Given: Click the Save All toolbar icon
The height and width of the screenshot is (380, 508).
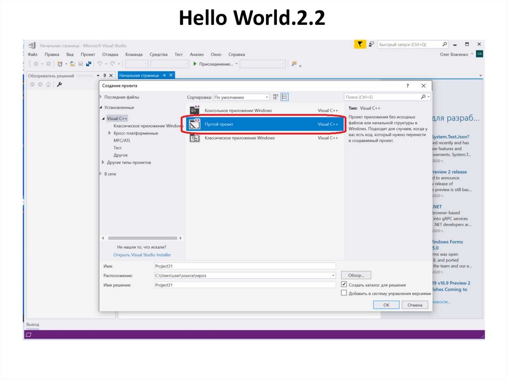Looking at the screenshot, I should (x=88, y=64).
